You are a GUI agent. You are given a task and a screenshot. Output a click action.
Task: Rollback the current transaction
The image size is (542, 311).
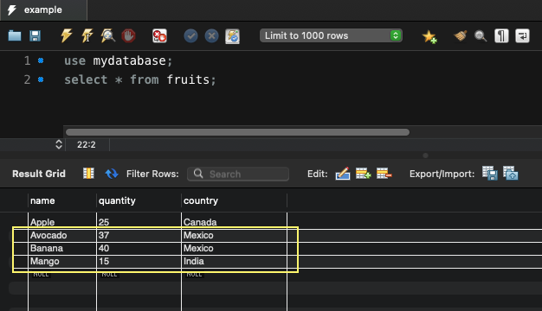(211, 36)
